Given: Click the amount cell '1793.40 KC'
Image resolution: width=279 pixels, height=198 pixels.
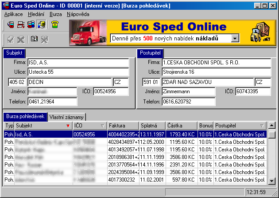Looking at the screenshot, I should (x=182, y=135).
